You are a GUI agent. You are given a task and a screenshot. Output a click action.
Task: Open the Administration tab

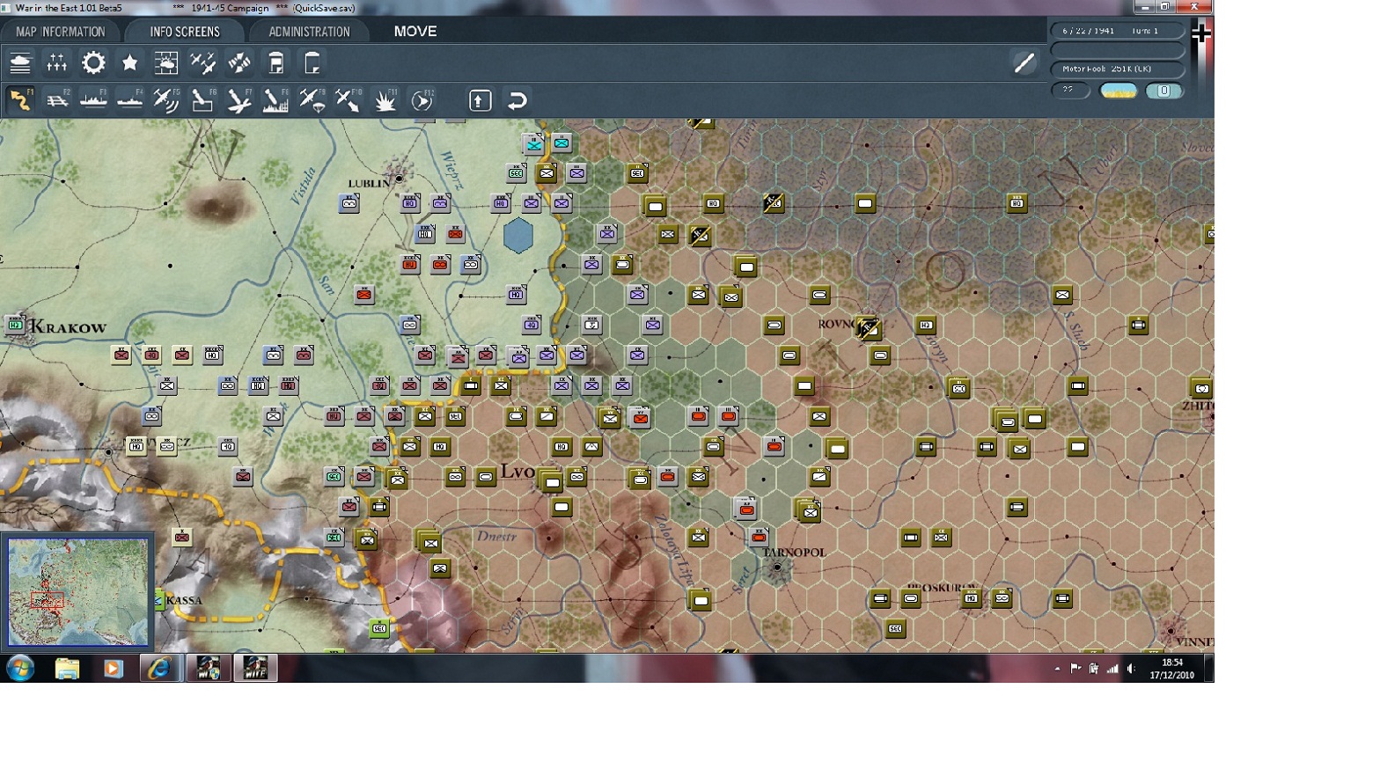(x=309, y=32)
